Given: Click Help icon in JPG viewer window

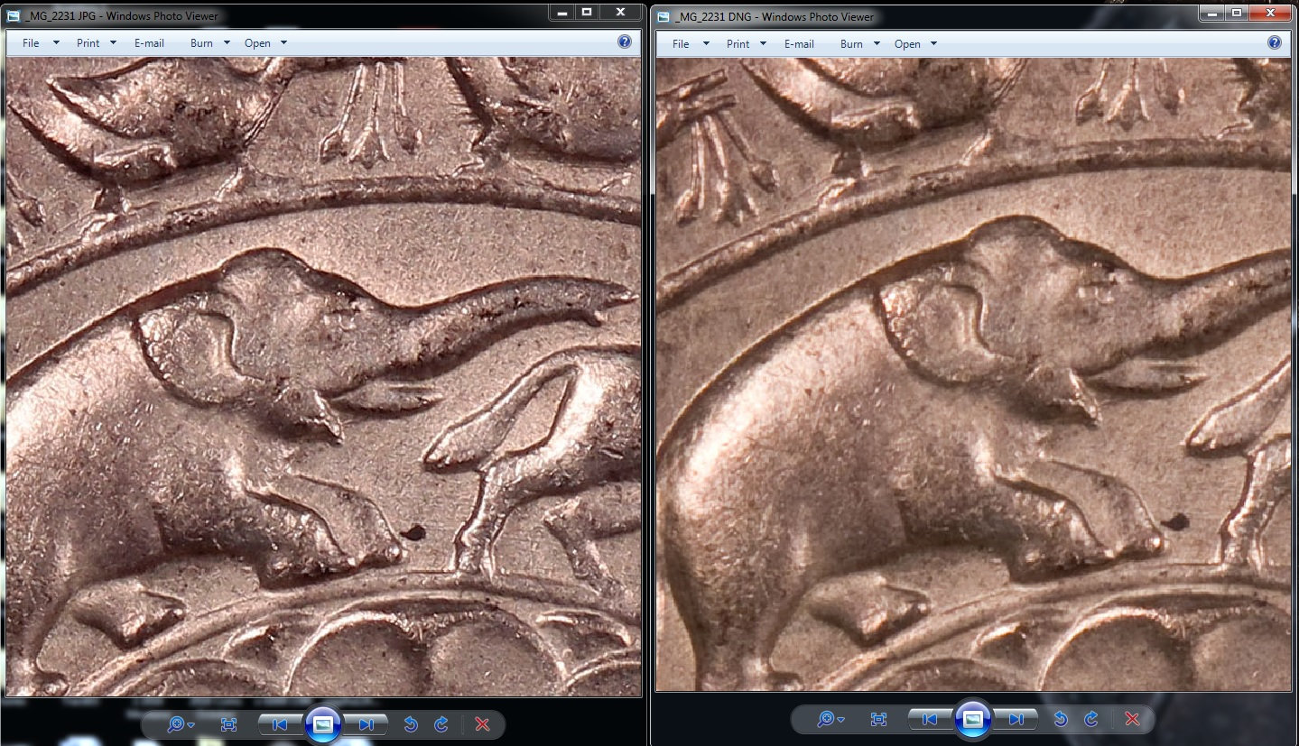Looking at the screenshot, I should point(624,42).
